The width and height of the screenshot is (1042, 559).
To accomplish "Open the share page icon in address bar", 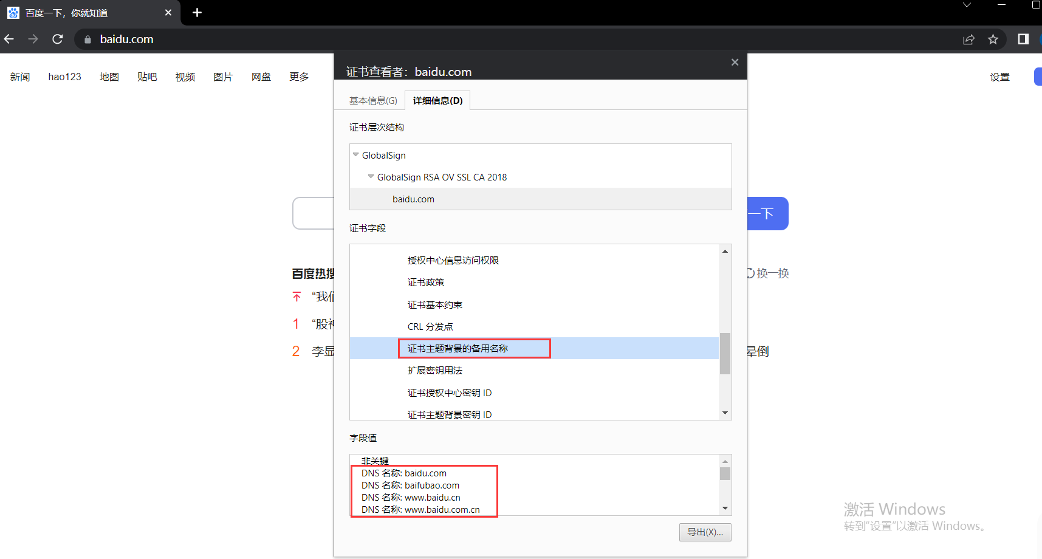I will 968,39.
